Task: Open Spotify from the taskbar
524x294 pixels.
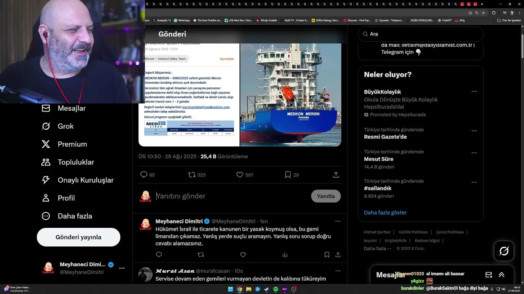Action: [276, 289]
